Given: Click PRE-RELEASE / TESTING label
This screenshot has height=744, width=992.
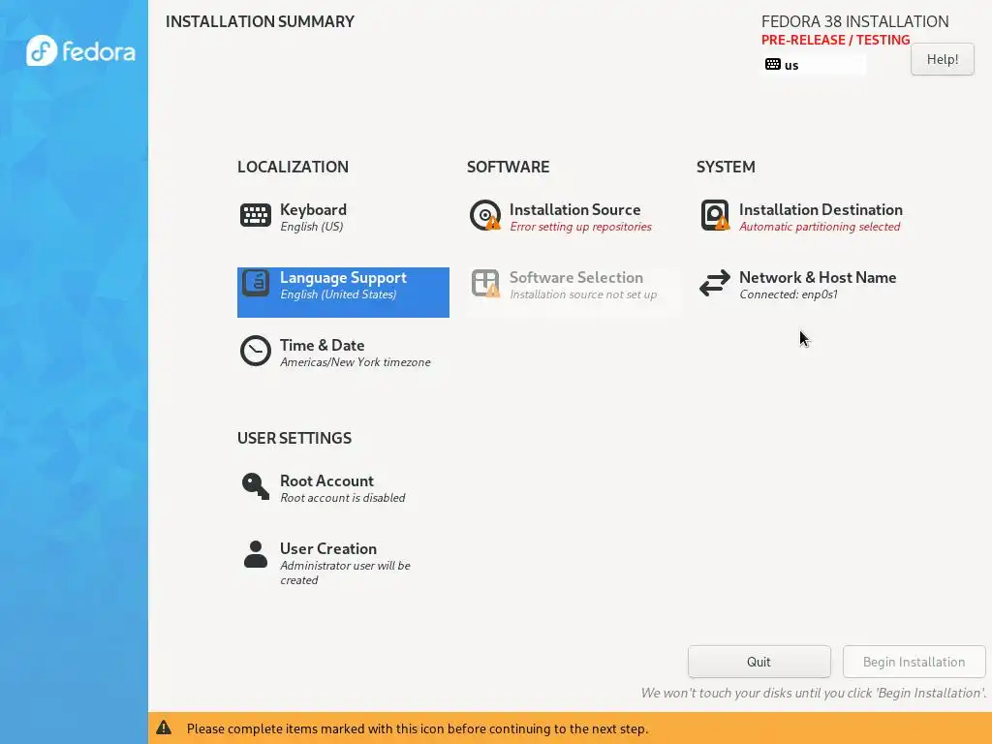Looking at the screenshot, I should (x=835, y=40).
